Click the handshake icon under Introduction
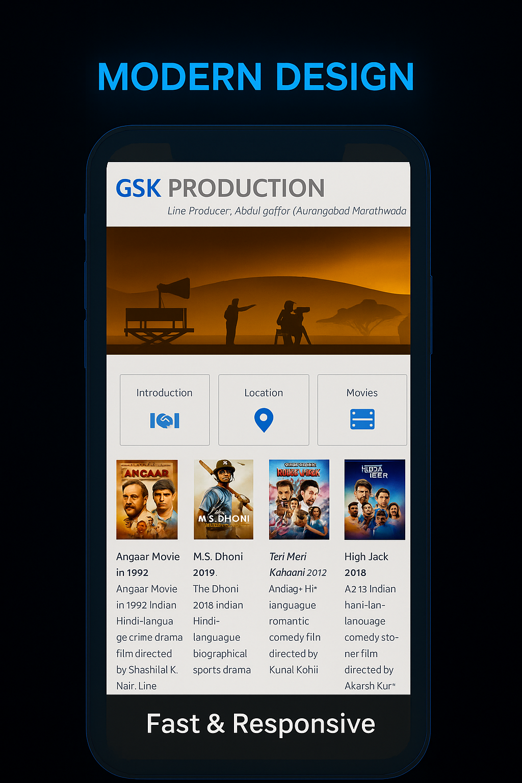This screenshot has width=522, height=783. coord(165,421)
